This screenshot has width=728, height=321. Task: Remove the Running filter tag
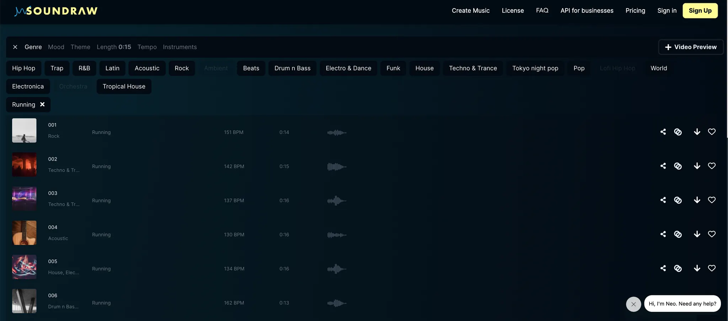42,104
